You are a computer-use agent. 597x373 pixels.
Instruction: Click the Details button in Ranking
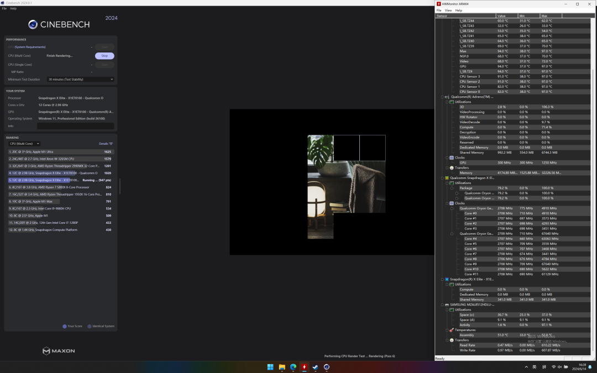pos(106,144)
